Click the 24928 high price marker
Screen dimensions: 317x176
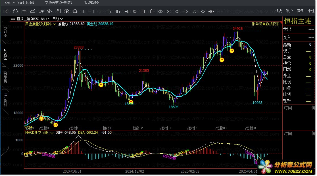coord(237,29)
